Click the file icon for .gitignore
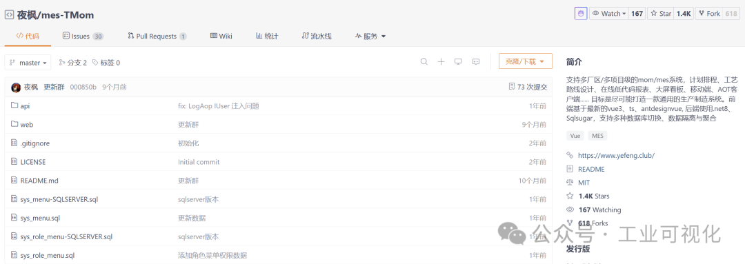 [14, 143]
